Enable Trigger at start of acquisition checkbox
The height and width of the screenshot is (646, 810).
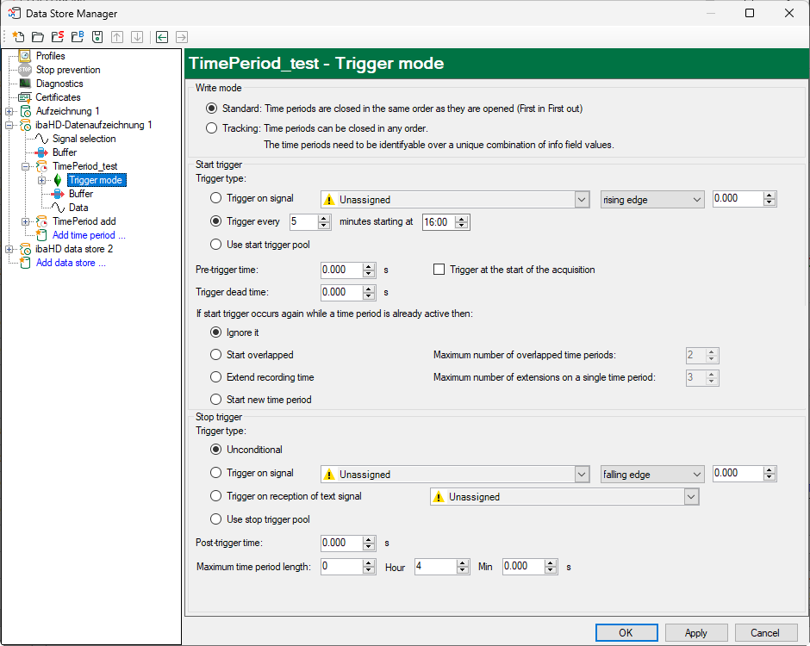[439, 270]
